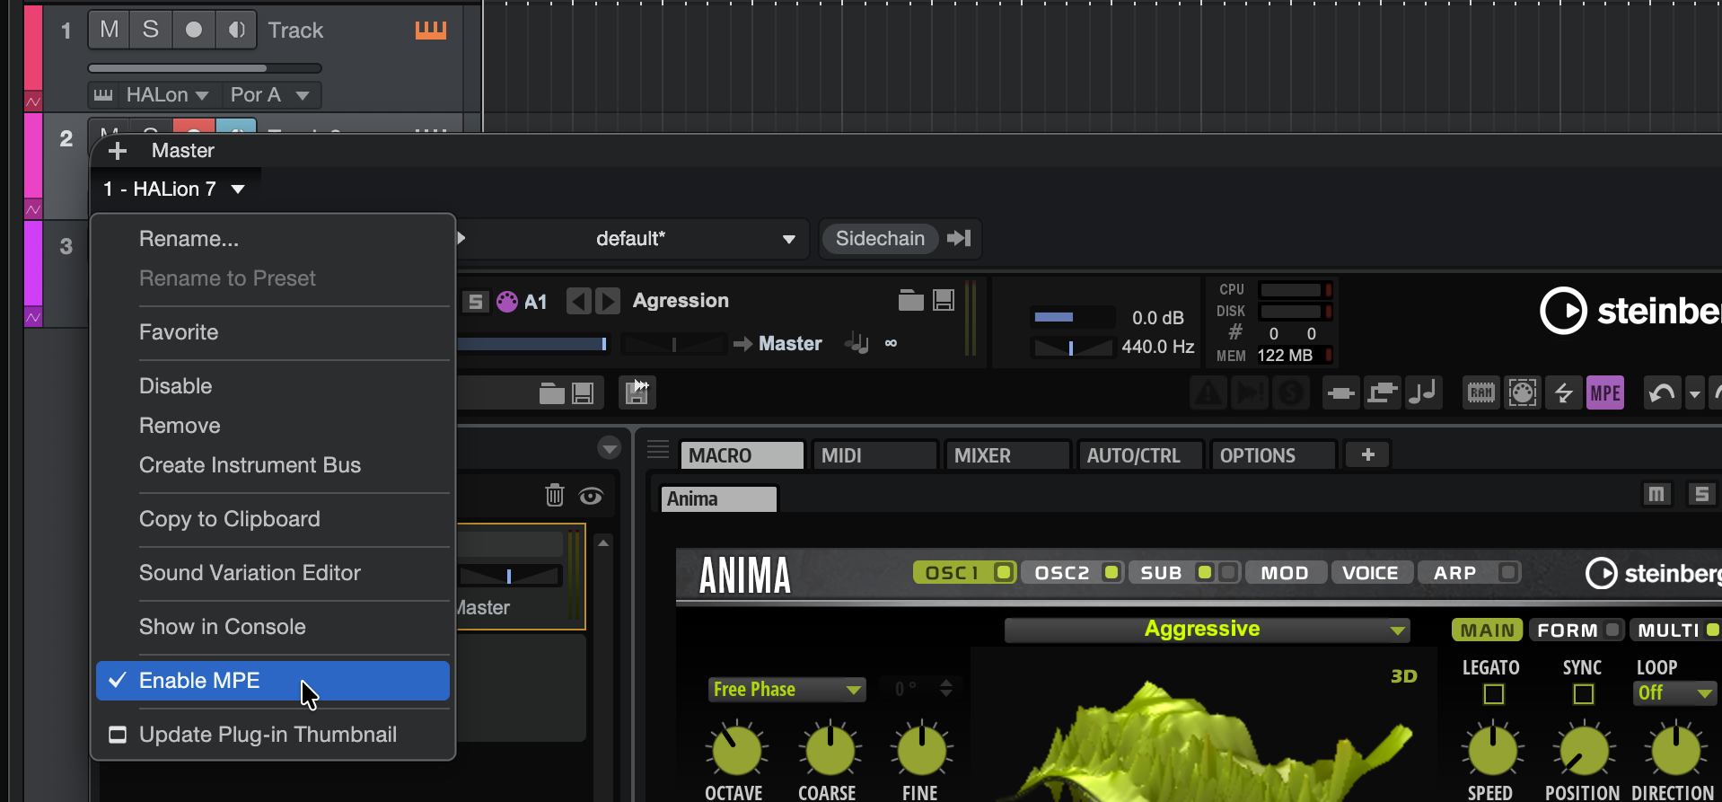Click the flat minus-bar toolbar icon
The image size is (1722, 802).
[1341, 392]
